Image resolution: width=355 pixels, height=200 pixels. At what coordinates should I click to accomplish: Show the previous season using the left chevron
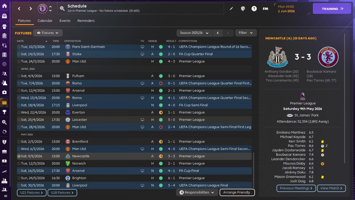click(x=218, y=33)
